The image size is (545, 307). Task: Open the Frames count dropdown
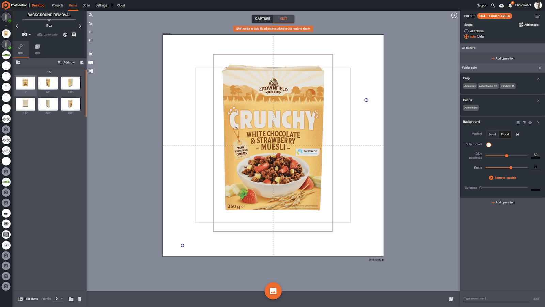(62, 299)
